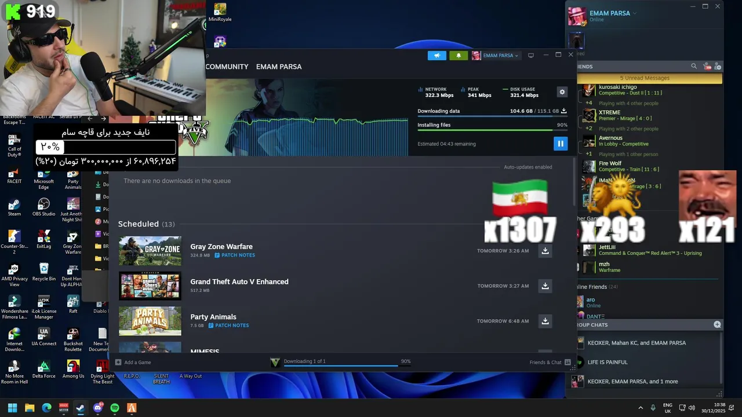The width and height of the screenshot is (742, 417).
Task: Pause the current Steam download
Action: 561,144
